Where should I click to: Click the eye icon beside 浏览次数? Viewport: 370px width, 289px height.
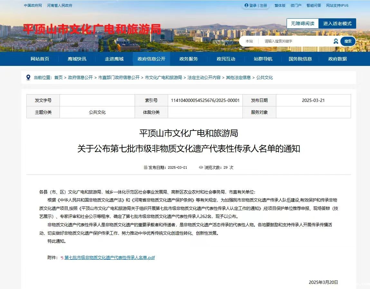[201, 167]
